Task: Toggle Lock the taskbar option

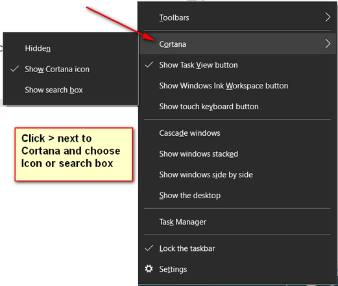Action: (237, 248)
